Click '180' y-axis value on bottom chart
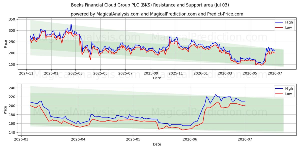The height and width of the screenshot is (150, 300). click(12, 115)
